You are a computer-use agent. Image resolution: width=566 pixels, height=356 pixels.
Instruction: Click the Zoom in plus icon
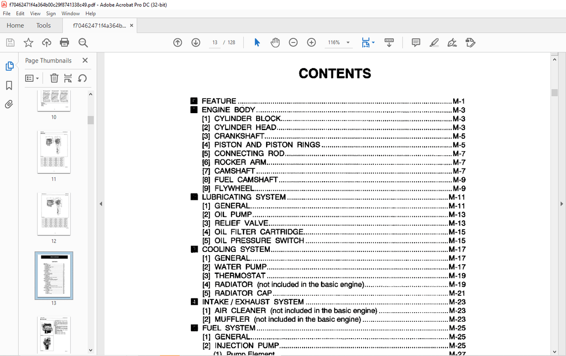click(311, 42)
